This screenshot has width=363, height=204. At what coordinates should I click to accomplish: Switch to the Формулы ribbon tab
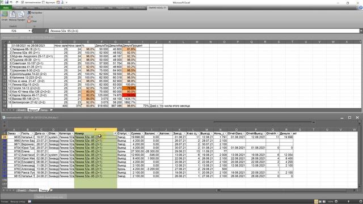[67, 7]
